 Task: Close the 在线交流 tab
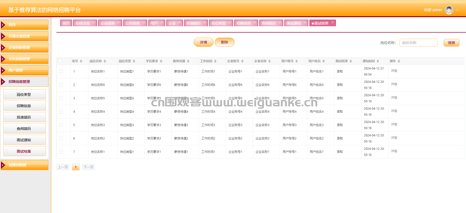click(x=94, y=22)
